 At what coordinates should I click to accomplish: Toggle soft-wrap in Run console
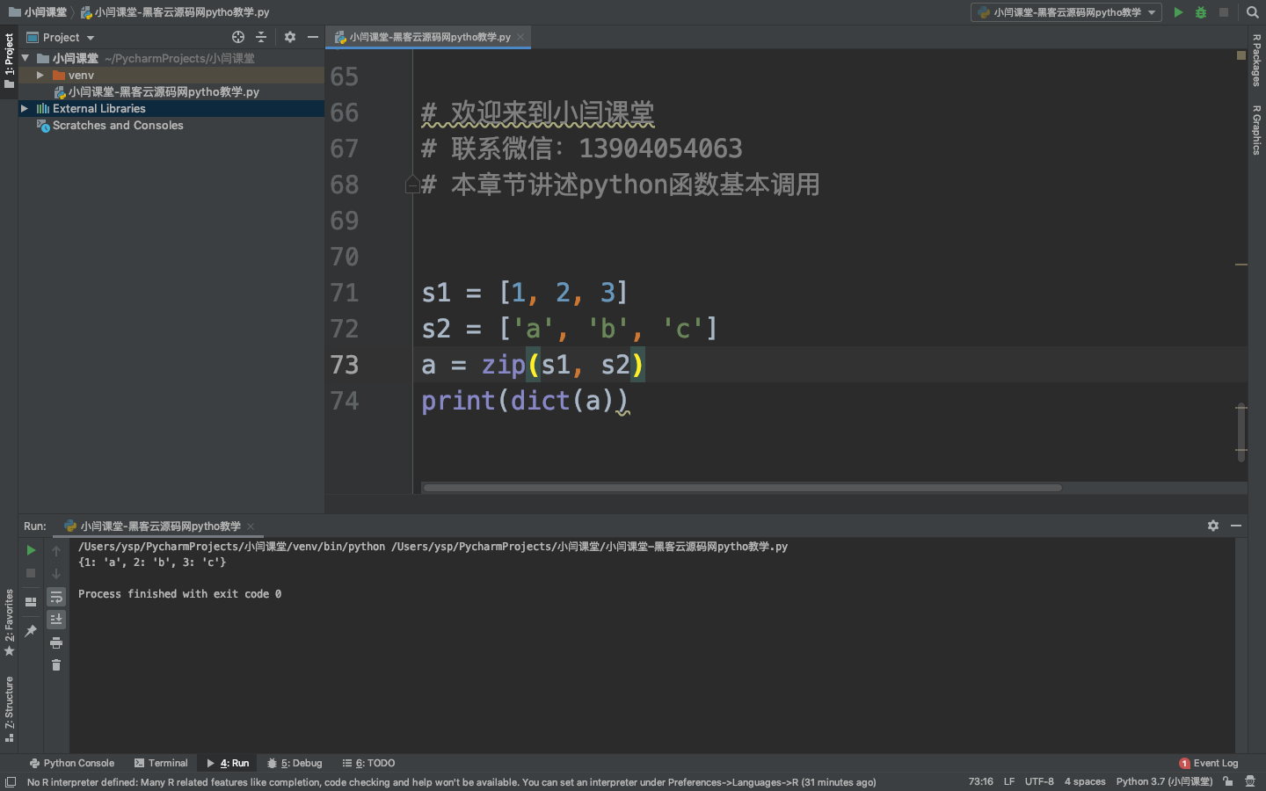coord(56,597)
